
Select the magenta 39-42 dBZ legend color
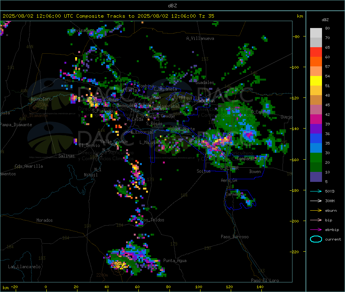point(316,119)
